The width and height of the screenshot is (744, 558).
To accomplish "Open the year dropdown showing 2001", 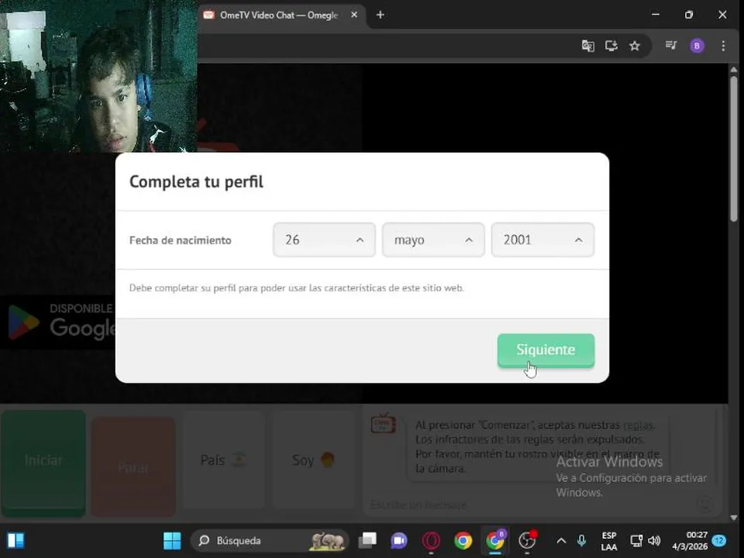I will pyautogui.click(x=542, y=239).
